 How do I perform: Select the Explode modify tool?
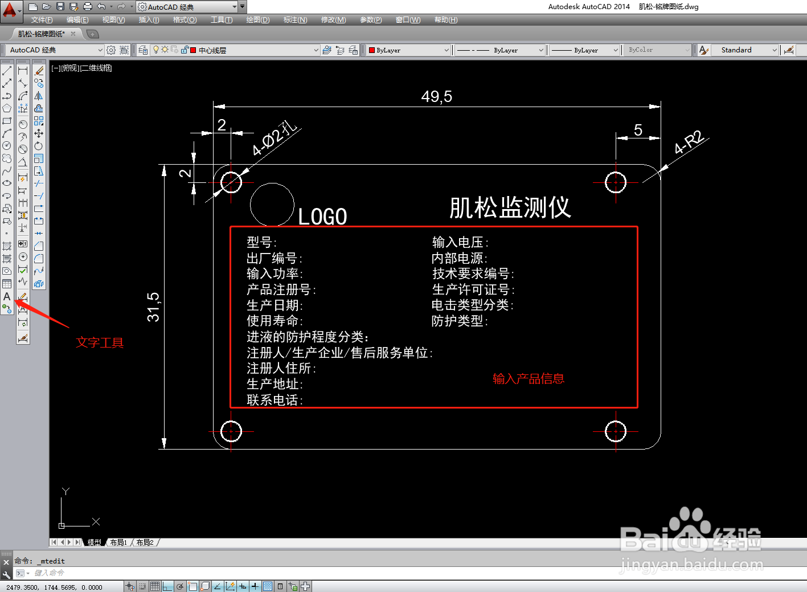39,284
